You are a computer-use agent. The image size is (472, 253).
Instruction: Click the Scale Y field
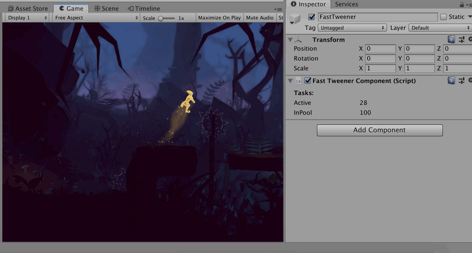[419, 68]
